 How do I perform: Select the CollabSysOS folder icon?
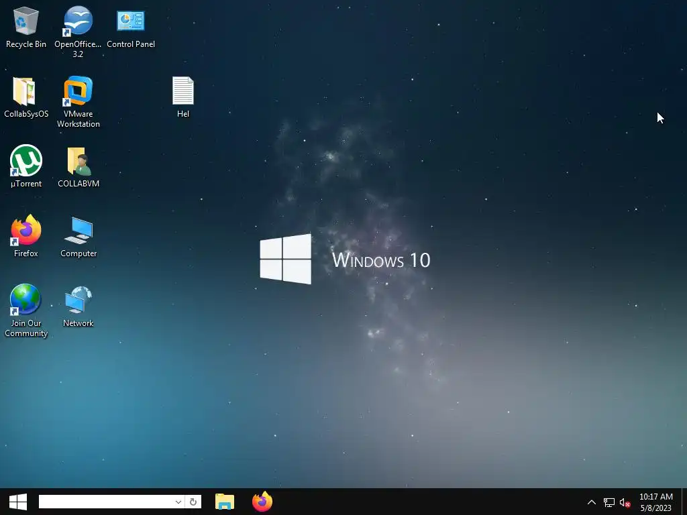click(26, 97)
